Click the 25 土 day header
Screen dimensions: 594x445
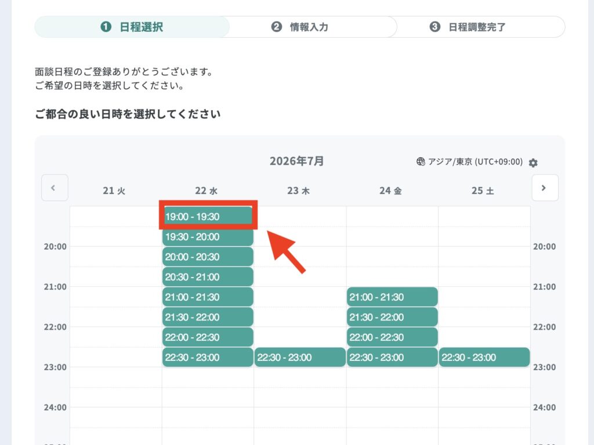coord(483,191)
